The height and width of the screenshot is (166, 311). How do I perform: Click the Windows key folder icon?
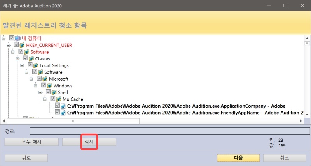click(50, 86)
